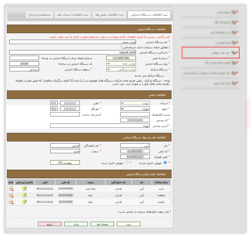Click the تلفن همراه mobile field
The height and width of the screenshot is (238, 251).
135,157
